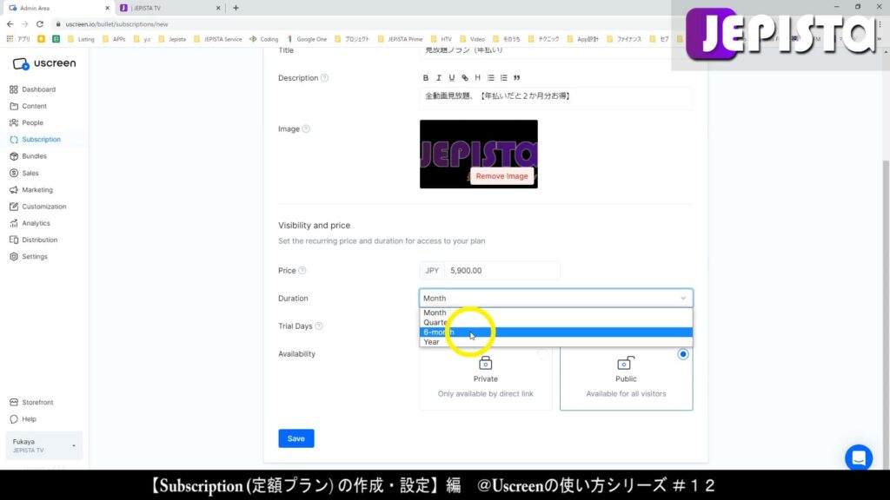Screen dimensions: 890x500
Task: Select Subscription in the sidebar
Action: click(x=41, y=140)
